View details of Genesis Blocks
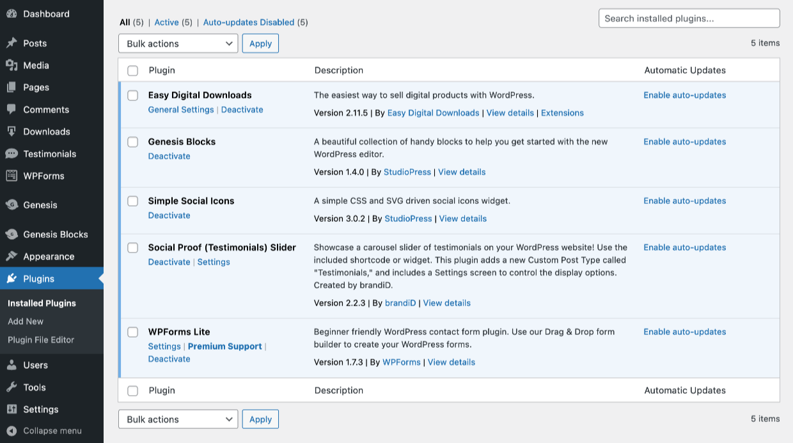Screen dimensions: 793x443 coord(462,172)
